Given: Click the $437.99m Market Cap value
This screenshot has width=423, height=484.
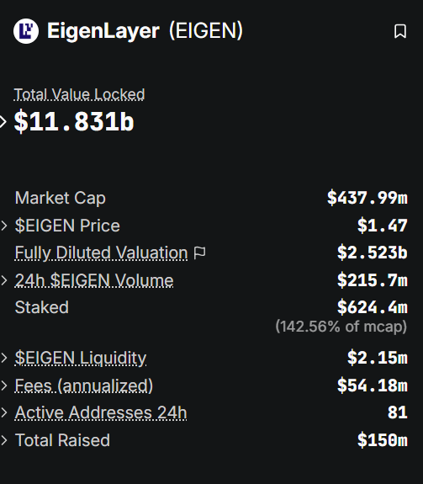Looking at the screenshot, I should point(367,198).
